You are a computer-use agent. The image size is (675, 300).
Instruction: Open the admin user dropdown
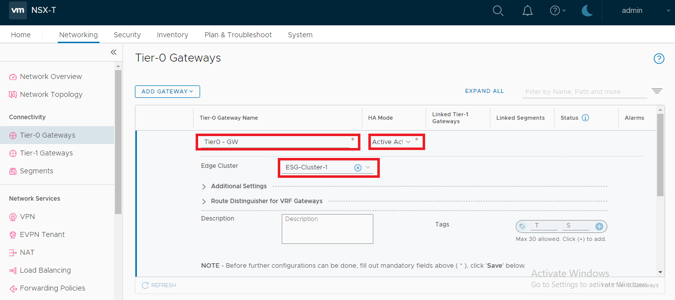click(646, 10)
